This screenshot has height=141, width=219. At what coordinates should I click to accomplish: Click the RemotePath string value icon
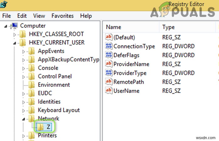(x=109, y=82)
